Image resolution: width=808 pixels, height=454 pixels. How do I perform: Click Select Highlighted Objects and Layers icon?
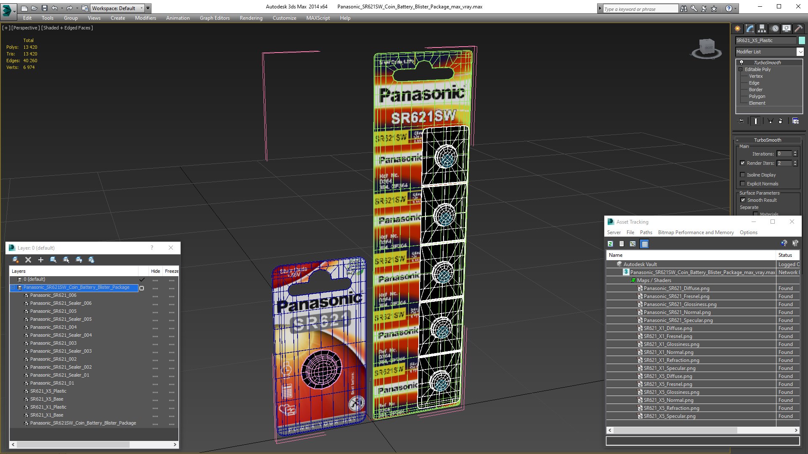53,260
